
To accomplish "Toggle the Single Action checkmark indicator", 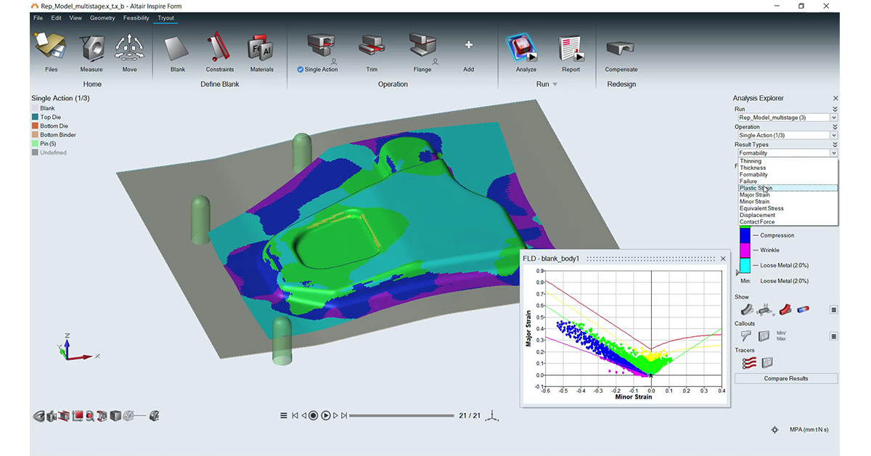I will tap(300, 70).
